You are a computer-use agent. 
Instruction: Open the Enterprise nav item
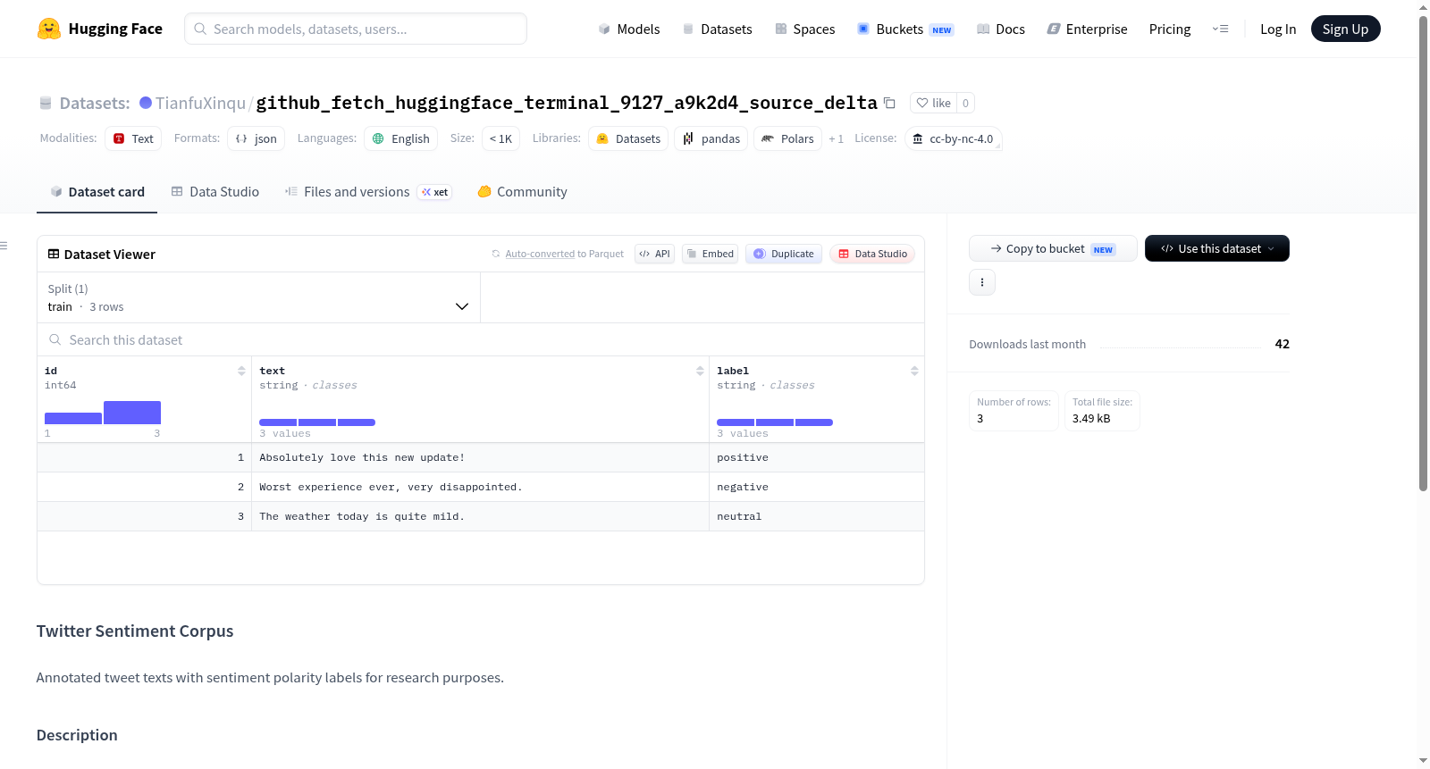1087,29
